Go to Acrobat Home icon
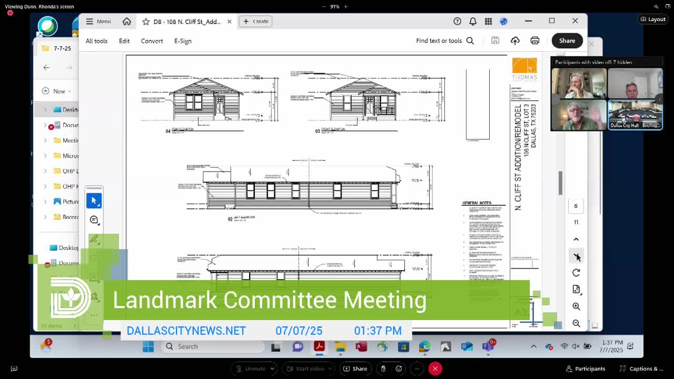 coord(127,22)
